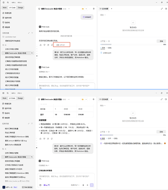Toggle the sidebar icon in the upper window

[4, 2]
